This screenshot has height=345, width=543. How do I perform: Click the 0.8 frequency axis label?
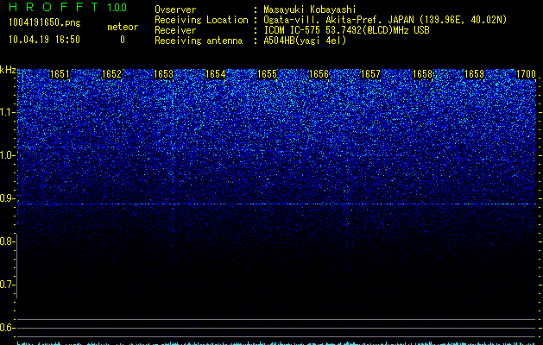pos(6,241)
